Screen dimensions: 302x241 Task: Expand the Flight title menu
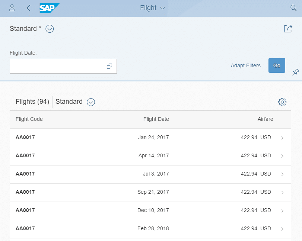click(x=153, y=8)
